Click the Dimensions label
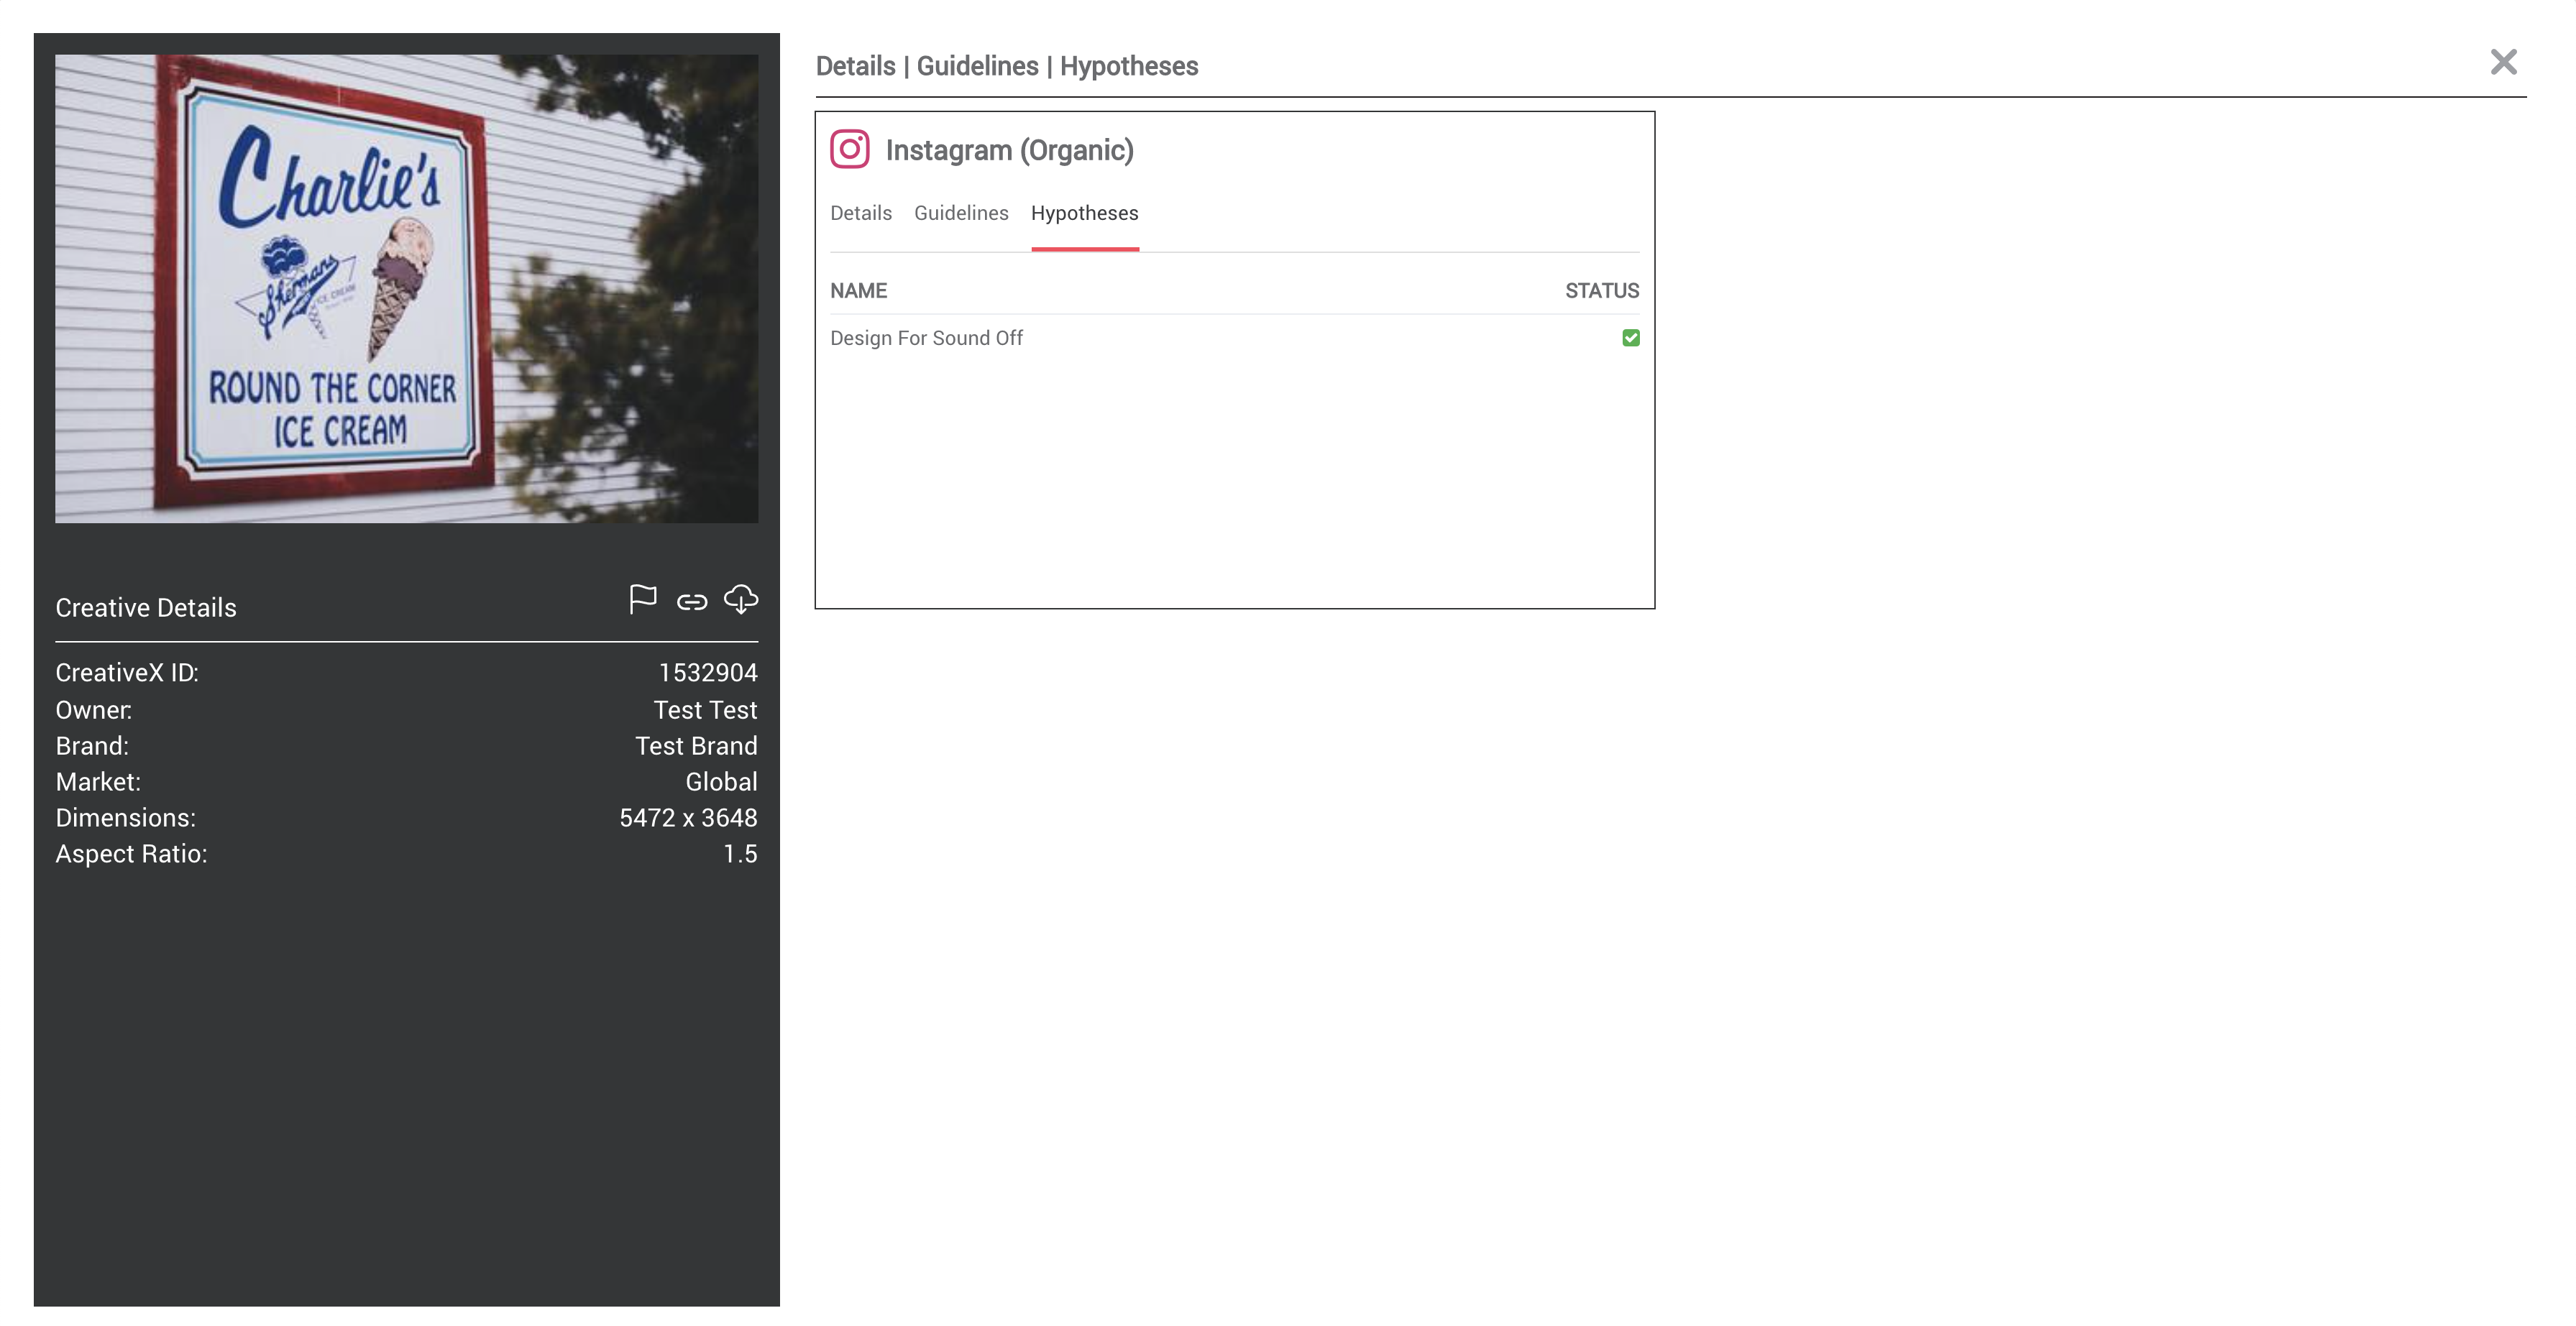This screenshot has width=2576, height=1326. [125, 818]
